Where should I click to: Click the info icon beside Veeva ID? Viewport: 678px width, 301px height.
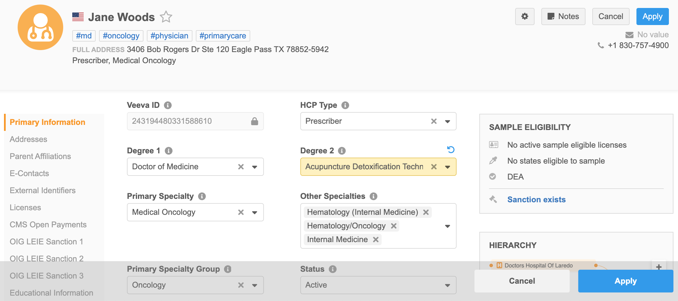click(168, 105)
